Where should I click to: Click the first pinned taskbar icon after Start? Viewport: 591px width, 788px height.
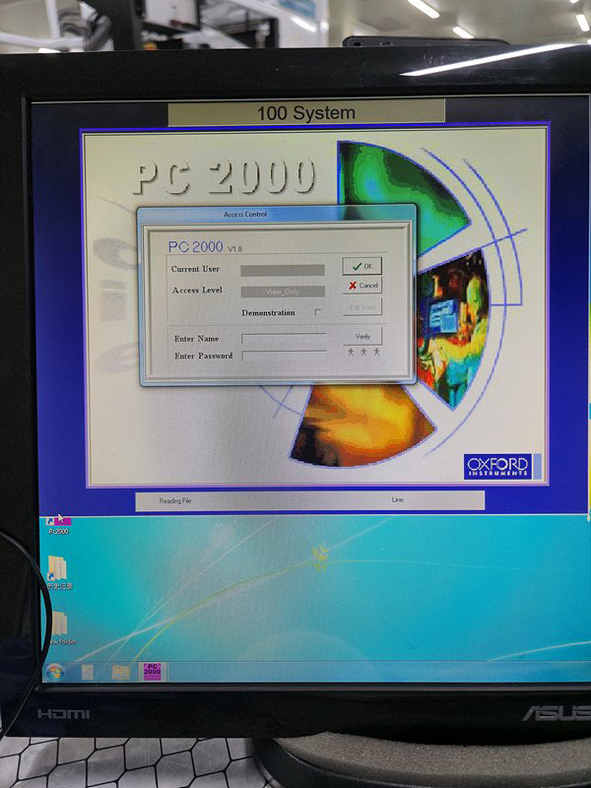coord(88,673)
